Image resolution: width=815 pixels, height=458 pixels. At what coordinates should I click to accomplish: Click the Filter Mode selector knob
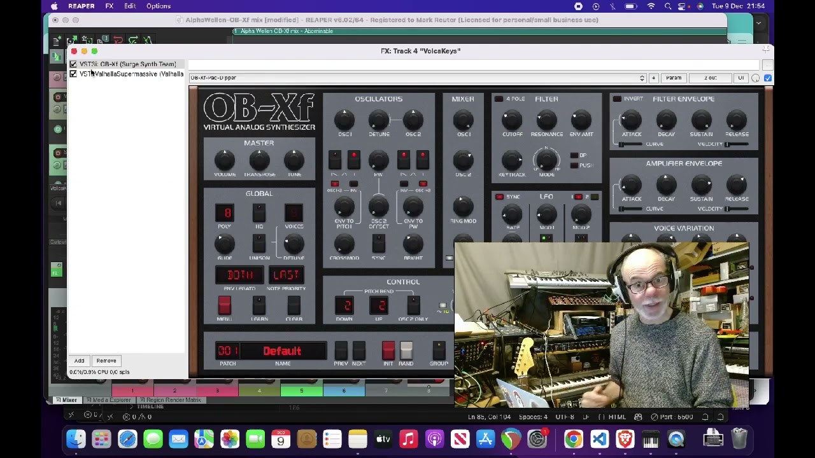[x=546, y=159]
